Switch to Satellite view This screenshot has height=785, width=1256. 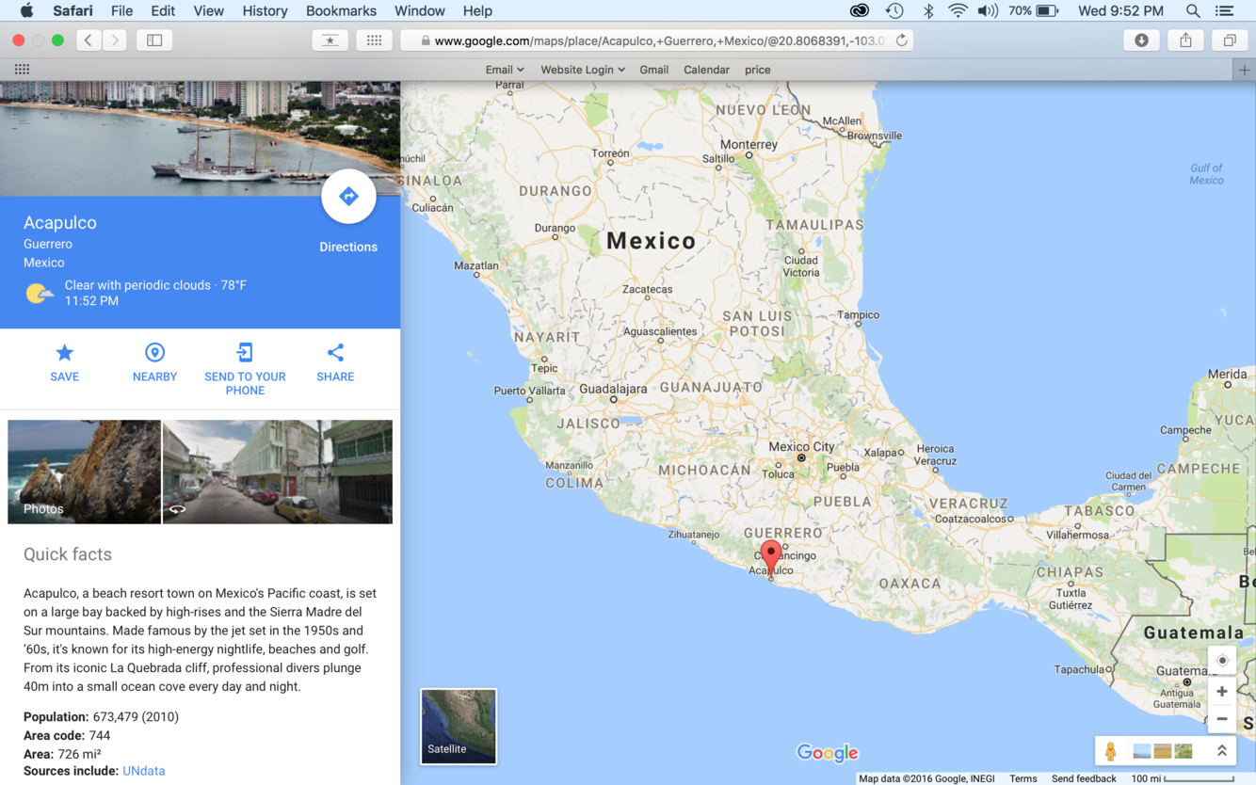tap(459, 726)
